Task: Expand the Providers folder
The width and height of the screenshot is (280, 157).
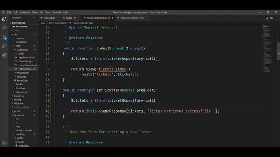Action: pyautogui.click(x=20, y=88)
